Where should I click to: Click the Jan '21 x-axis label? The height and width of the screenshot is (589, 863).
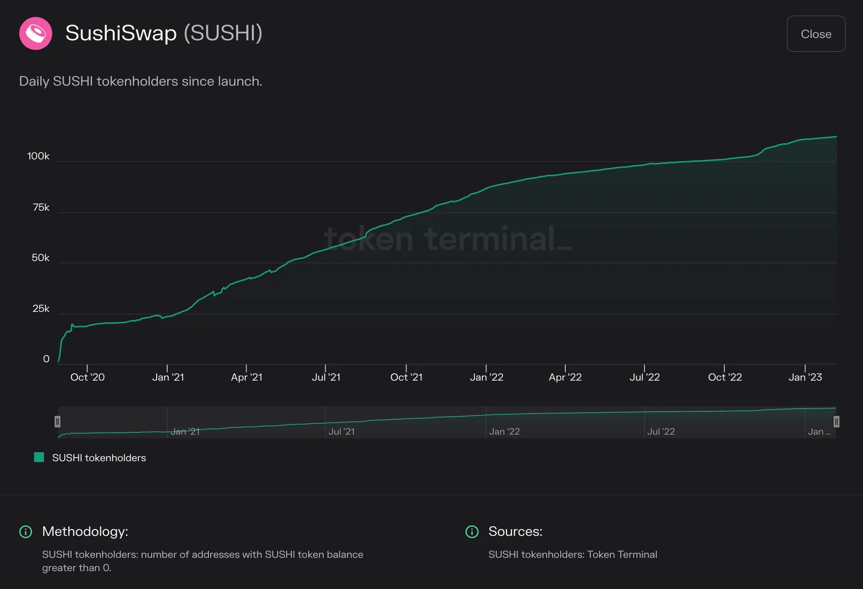(x=168, y=377)
